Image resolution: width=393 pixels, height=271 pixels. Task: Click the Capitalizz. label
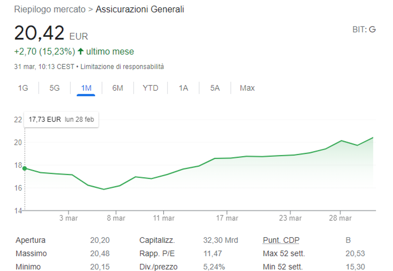(157, 240)
